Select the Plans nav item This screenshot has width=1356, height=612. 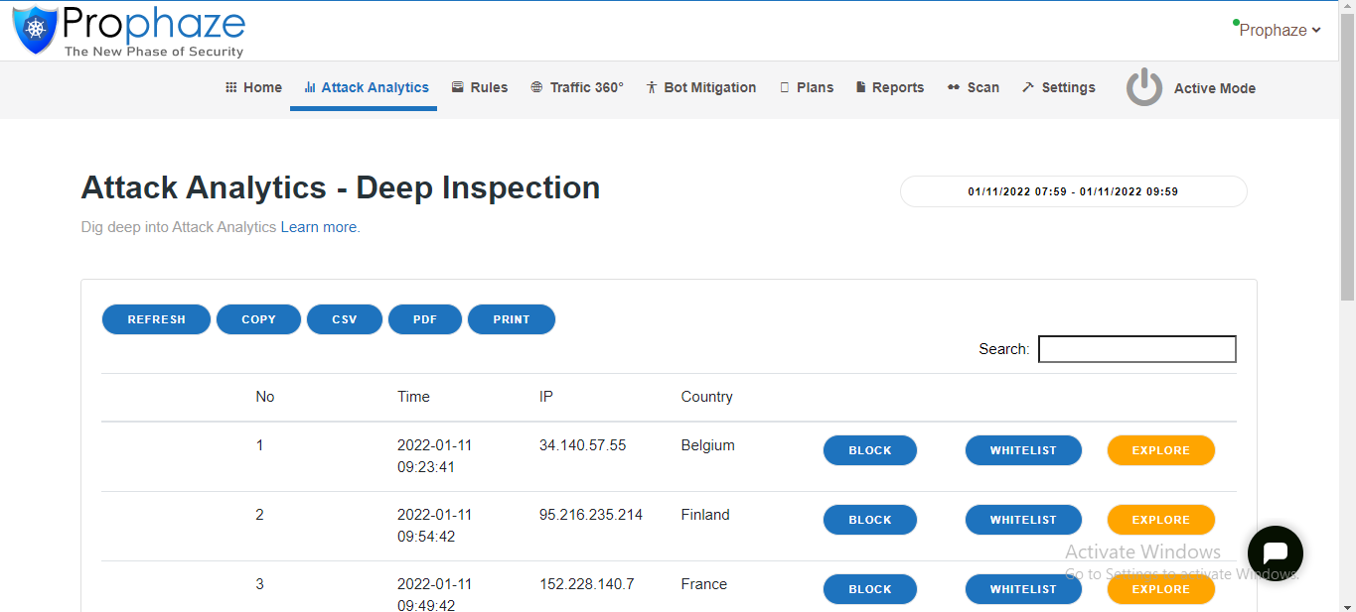click(806, 87)
